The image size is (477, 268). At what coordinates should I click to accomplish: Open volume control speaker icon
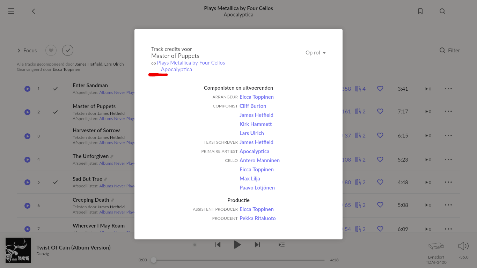pyautogui.click(x=463, y=246)
